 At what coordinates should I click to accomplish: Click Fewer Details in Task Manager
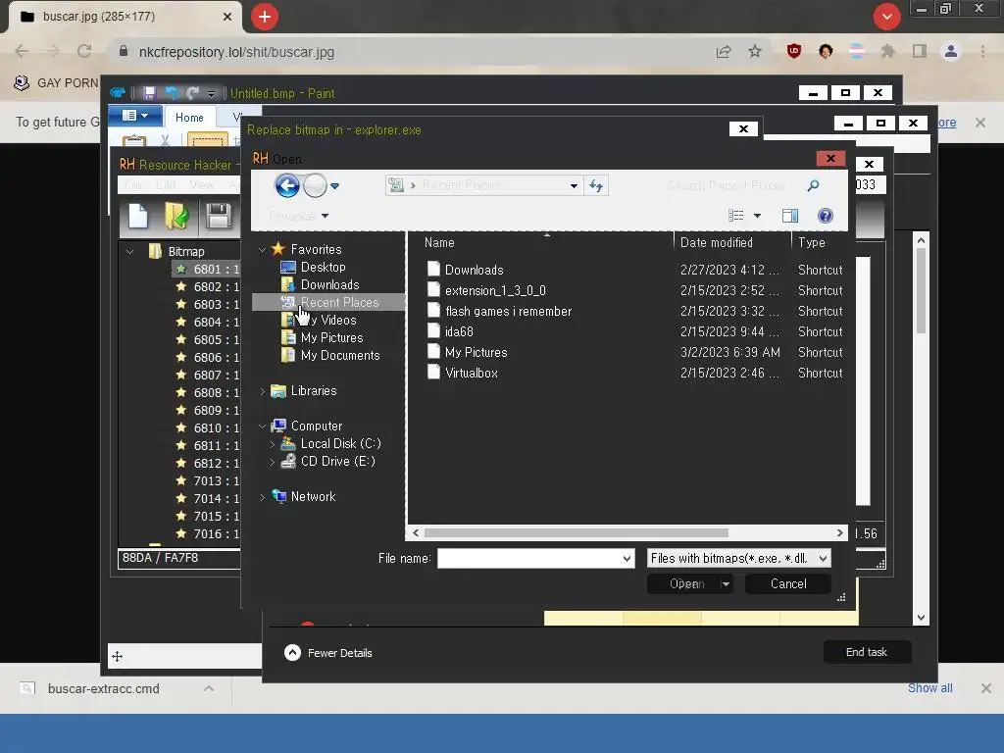[327, 653]
